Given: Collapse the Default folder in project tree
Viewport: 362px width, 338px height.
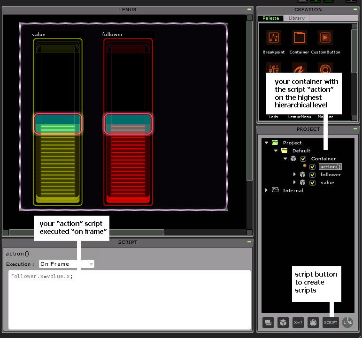Looking at the screenshot, I should coord(276,151).
